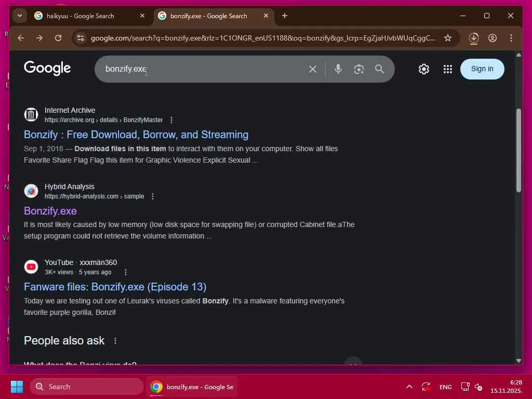This screenshot has width=532, height=399.
Task: Select bonzify.exe Google Search tab
Action: point(214,16)
